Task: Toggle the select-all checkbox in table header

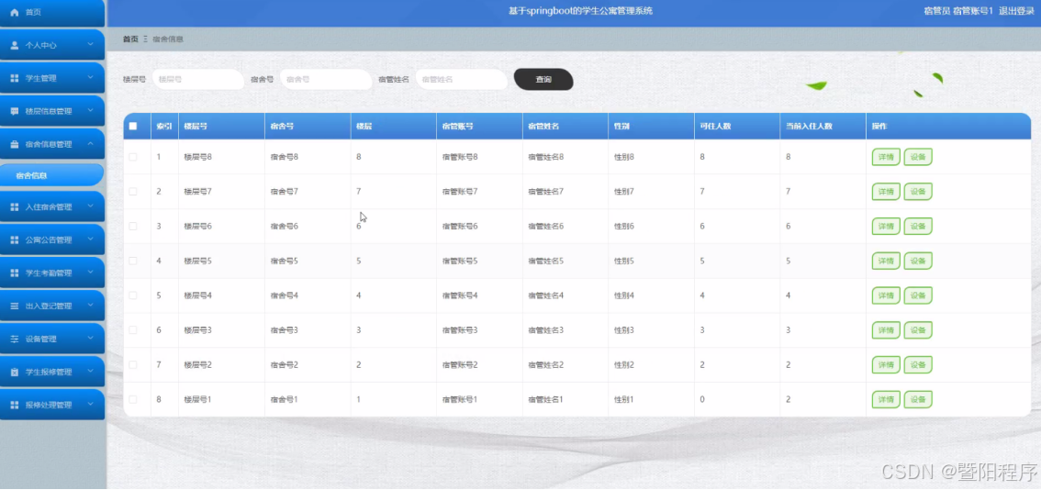Action: (x=133, y=126)
